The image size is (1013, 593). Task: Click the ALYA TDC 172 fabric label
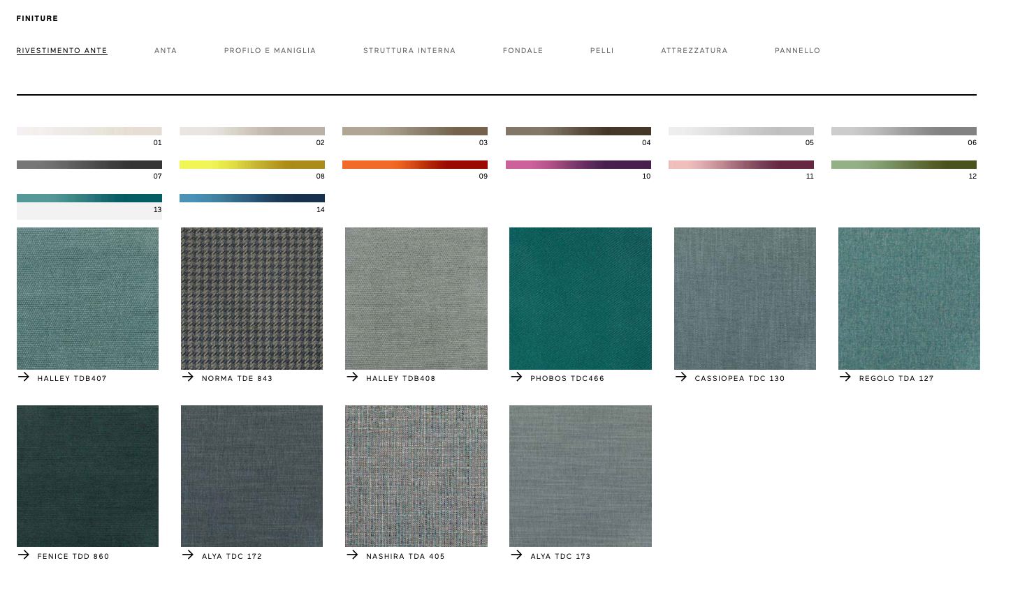232,556
